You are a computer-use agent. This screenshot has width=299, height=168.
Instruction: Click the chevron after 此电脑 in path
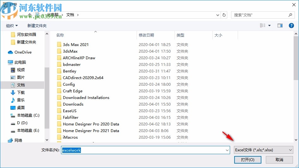click(x=62, y=15)
